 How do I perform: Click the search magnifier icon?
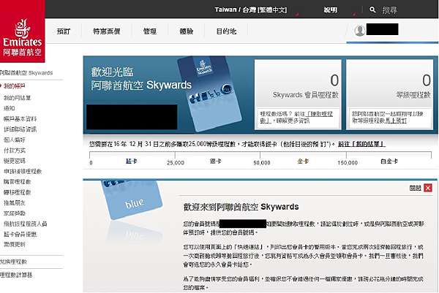372,9
